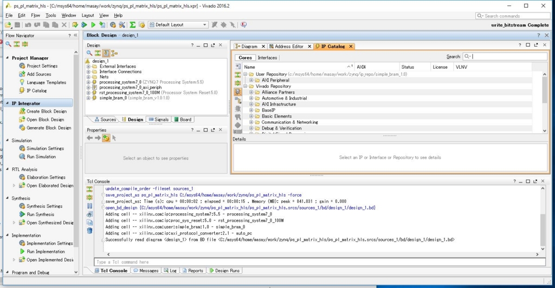Collapse all in Design panel
The height and width of the screenshot is (288, 555).
pos(98,53)
